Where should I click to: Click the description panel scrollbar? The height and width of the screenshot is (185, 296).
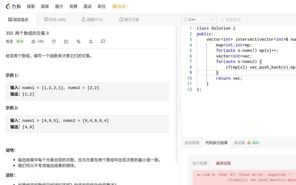point(177,94)
